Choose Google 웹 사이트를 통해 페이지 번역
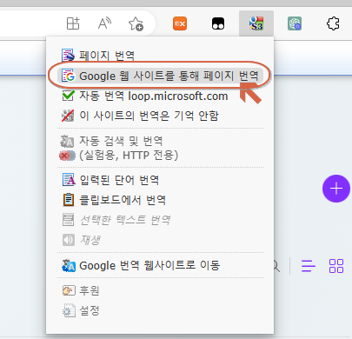The width and height of the screenshot is (352, 339). coord(160,76)
